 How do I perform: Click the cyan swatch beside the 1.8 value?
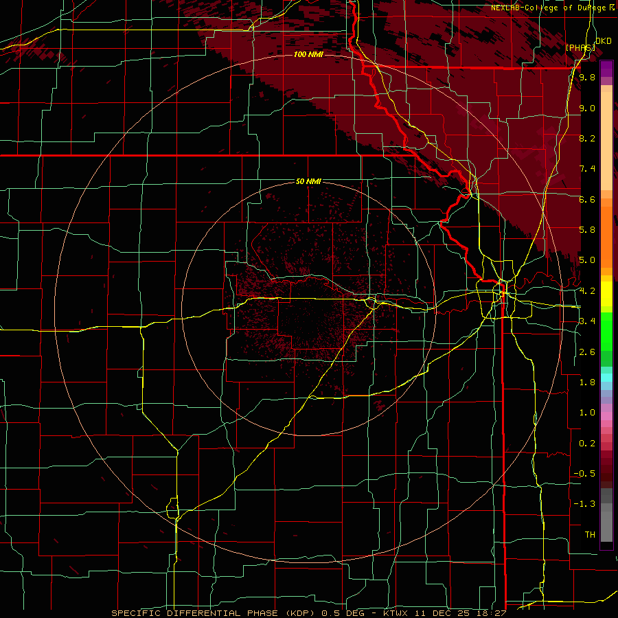point(606,378)
